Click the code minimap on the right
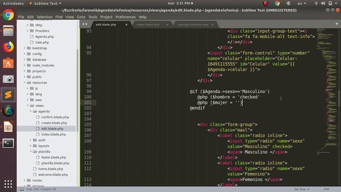Viewport: 341px width, 192px height. click(327, 91)
